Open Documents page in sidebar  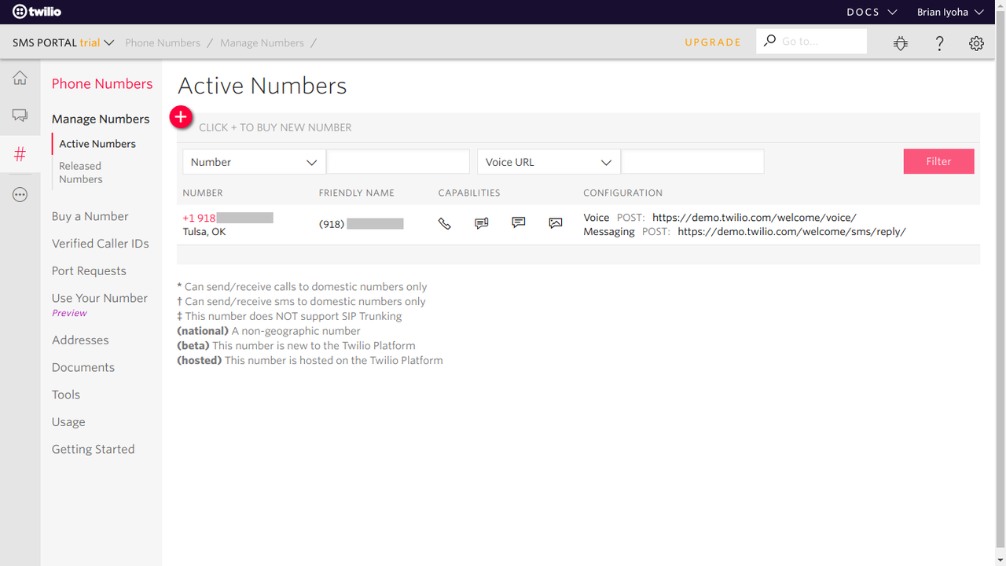click(x=83, y=367)
